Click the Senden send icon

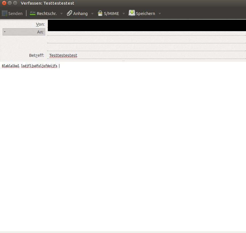pyautogui.click(x=5, y=14)
